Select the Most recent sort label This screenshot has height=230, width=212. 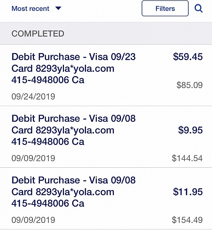[x=30, y=8]
